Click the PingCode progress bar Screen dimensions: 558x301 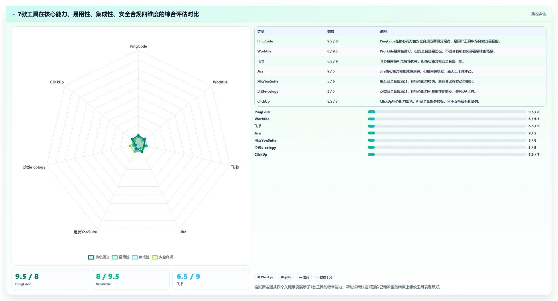[x=447, y=112]
